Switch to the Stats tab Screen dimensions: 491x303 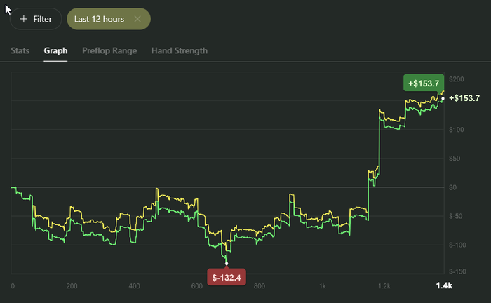20,50
